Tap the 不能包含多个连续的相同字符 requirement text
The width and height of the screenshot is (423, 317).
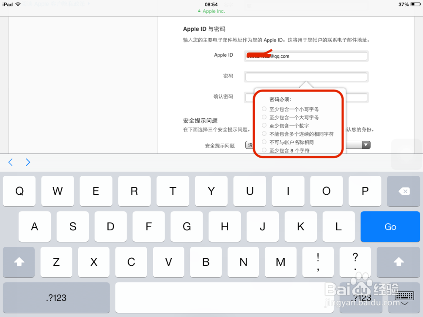(302, 134)
